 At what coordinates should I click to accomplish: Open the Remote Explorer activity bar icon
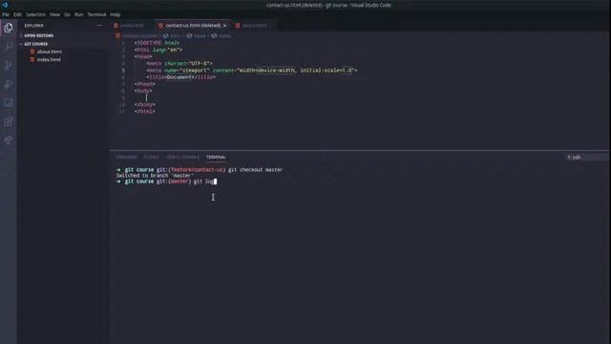(x=9, y=102)
